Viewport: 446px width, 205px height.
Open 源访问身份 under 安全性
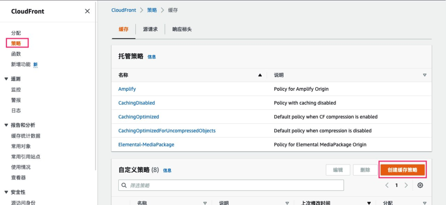pos(23,203)
